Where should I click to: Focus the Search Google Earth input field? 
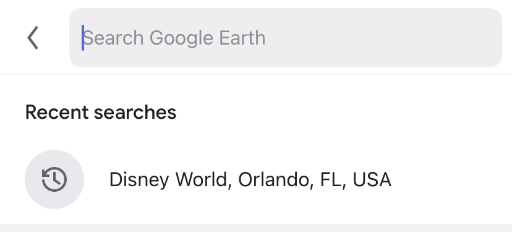(x=286, y=38)
